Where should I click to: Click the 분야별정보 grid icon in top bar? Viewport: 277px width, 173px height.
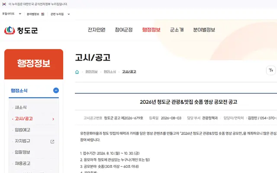coord(43,14)
